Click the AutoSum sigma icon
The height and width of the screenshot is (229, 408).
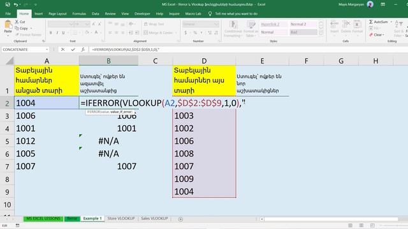point(371,22)
